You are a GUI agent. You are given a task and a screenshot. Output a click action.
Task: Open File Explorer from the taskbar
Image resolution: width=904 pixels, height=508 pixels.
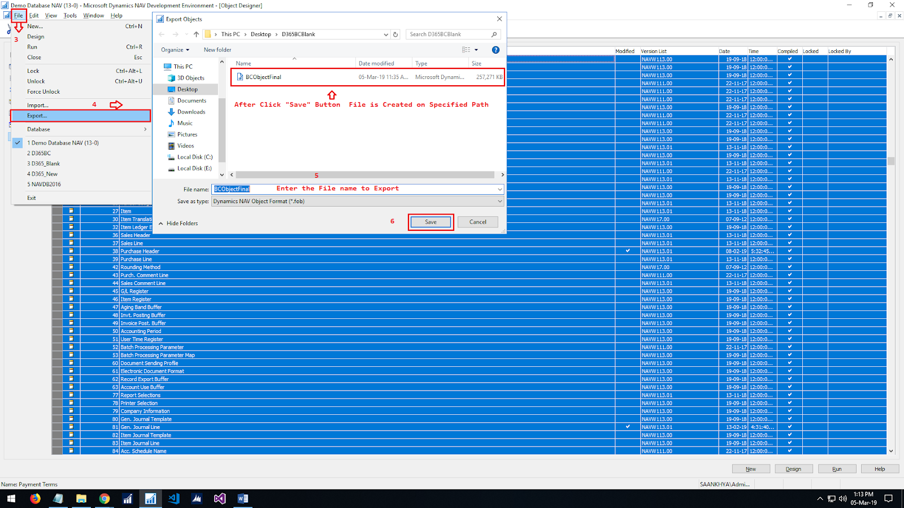(x=81, y=498)
